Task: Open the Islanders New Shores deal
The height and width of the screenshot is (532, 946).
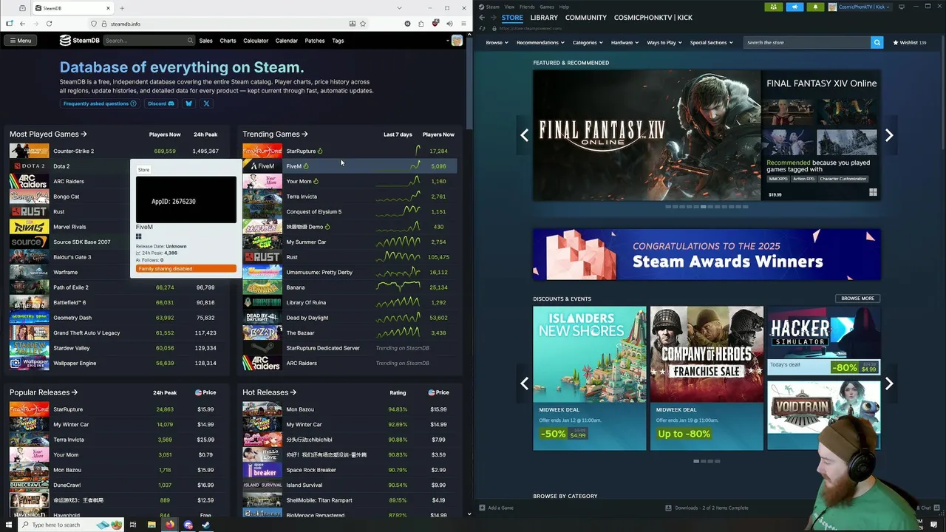Action: 590,378
